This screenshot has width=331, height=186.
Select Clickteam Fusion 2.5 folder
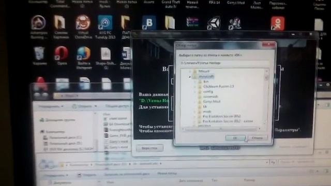tap(218, 86)
